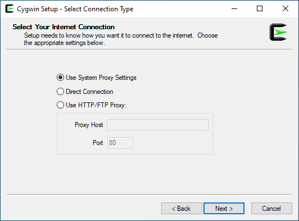Screen dimensions: 299x221
Task: Focus the Proxy Host text field
Action: [x=158, y=125]
